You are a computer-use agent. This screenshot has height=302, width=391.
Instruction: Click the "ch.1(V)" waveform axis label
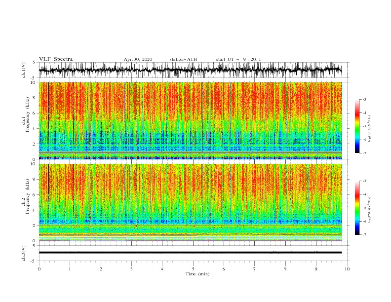(24, 70)
